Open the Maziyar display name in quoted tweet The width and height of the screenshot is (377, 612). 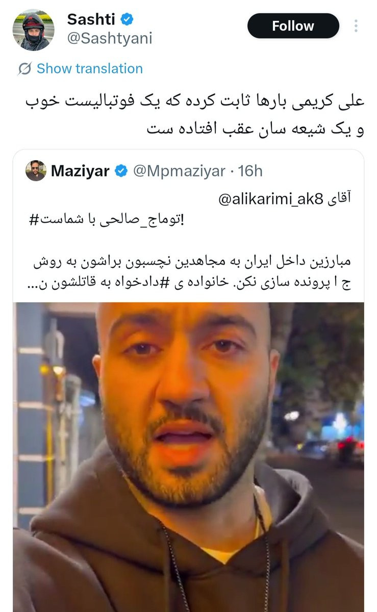point(80,171)
